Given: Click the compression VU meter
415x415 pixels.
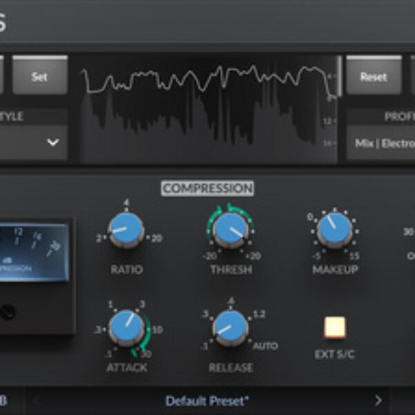Looking at the screenshot, I should 35,252.
